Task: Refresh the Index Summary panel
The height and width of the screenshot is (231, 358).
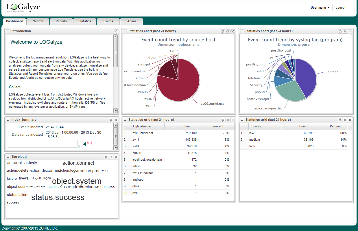Action: click(x=111, y=120)
